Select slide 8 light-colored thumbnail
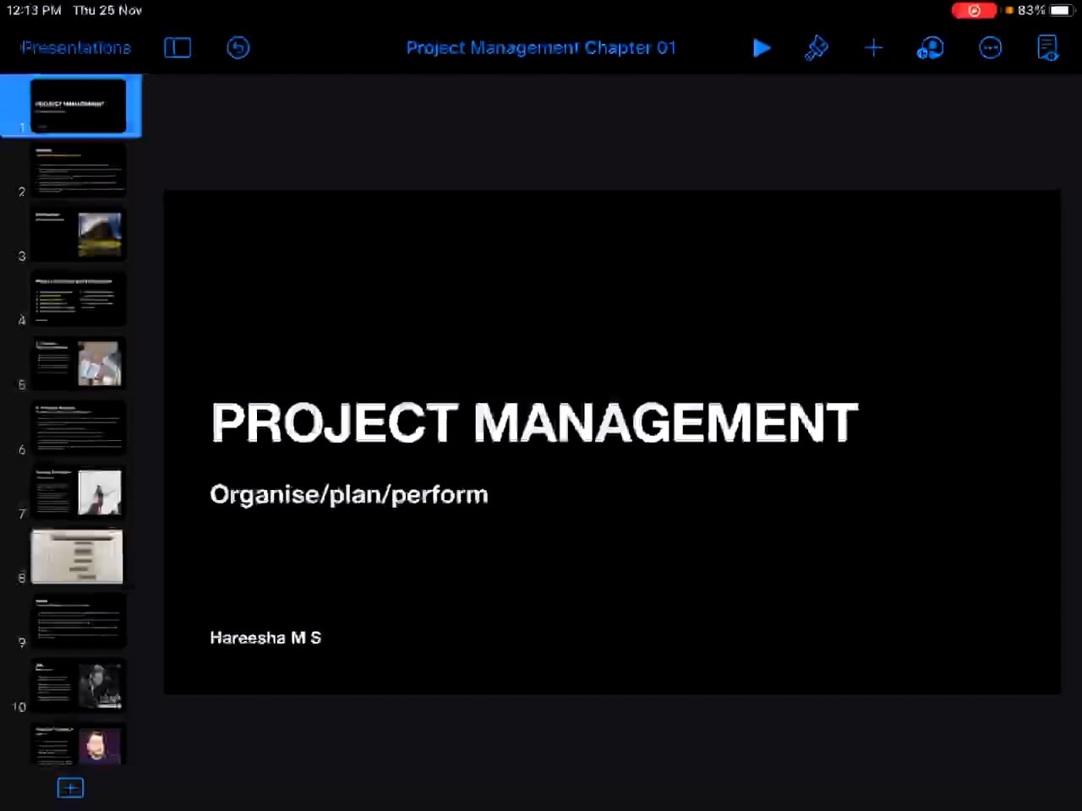The image size is (1082, 811). click(77, 557)
